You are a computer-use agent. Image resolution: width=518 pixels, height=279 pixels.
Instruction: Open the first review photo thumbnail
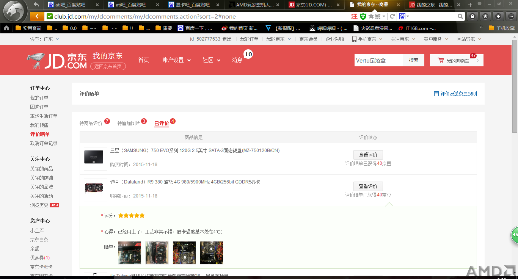click(x=130, y=253)
